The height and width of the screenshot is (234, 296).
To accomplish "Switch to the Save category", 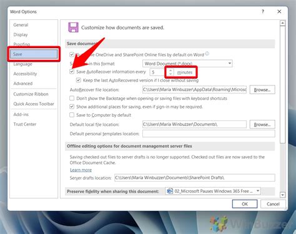I will [x=34, y=54].
